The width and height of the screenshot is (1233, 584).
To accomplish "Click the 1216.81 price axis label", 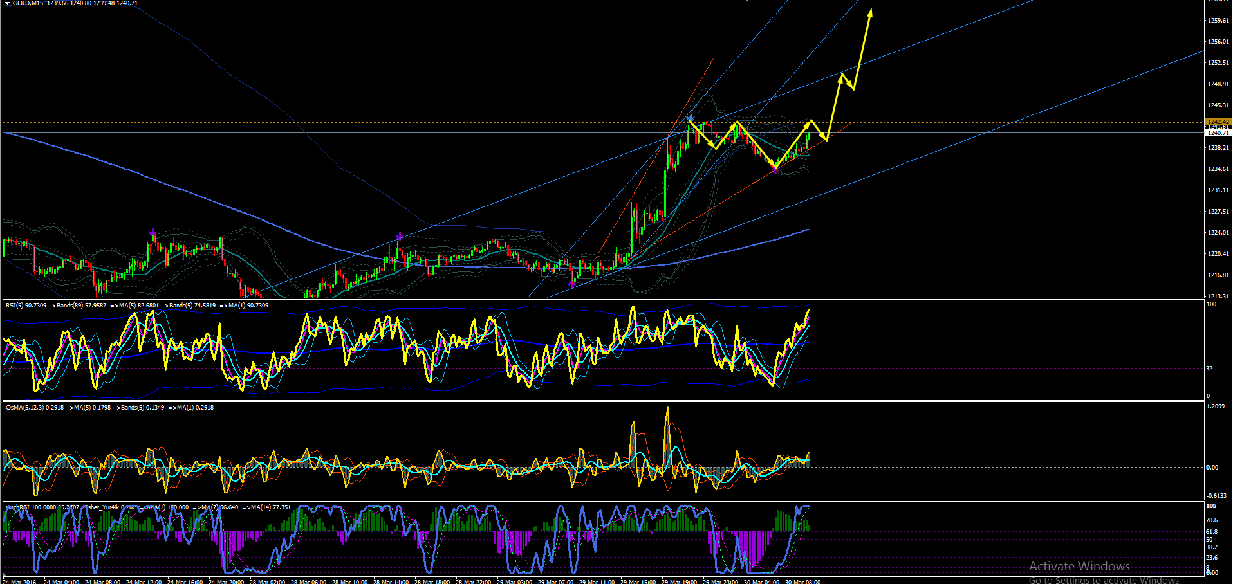I will point(1219,275).
